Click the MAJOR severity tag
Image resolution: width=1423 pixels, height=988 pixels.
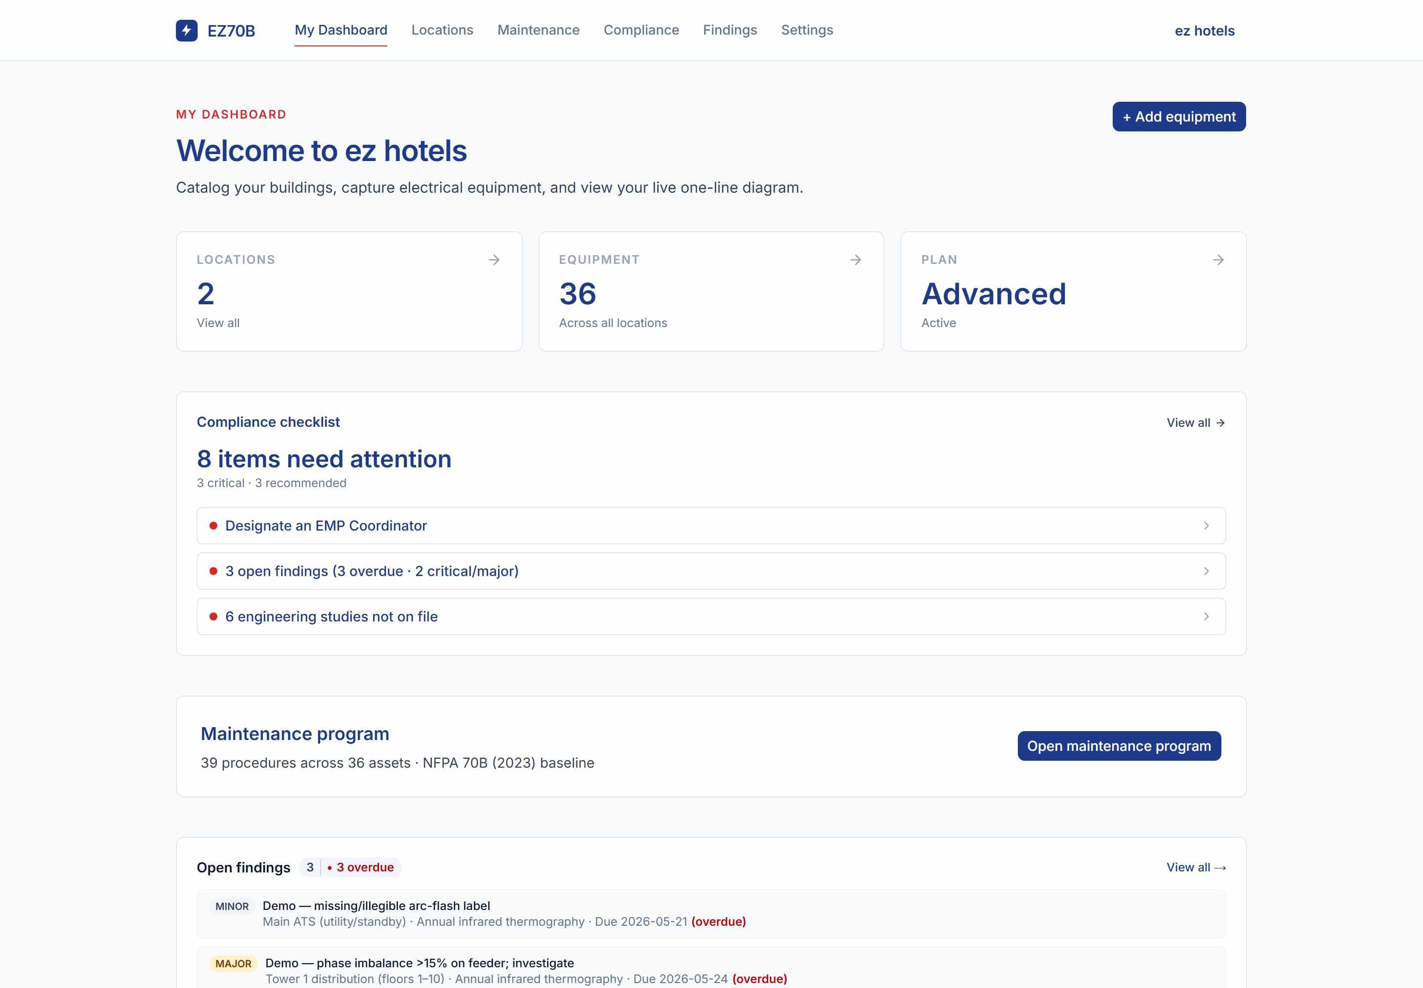pos(233,963)
